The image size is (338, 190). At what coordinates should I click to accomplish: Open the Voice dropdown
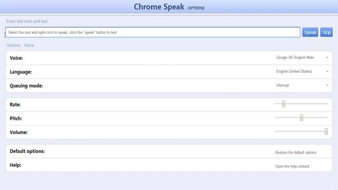(x=302, y=58)
